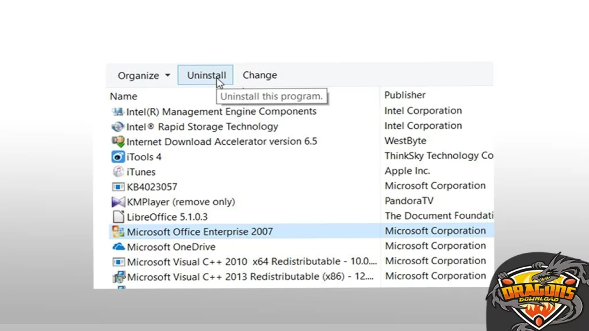
Task: Select Microsoft Visual C++ 2010 x64 Redistributable entry
Action: tap(251, 261)
